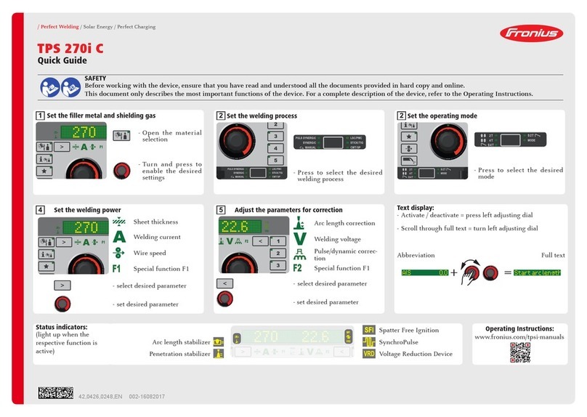Click the document number '42,0426,0248,EN'

click(x=100, y=397)
